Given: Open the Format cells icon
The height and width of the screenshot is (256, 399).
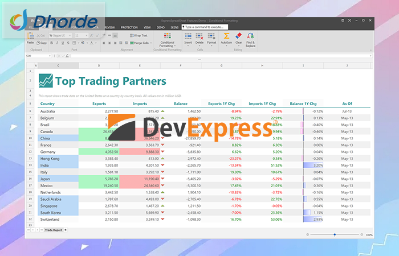Looking at the screenshot, I should (x=211, y=36).
